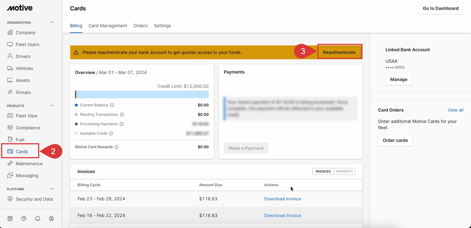The image size is (471, 228).
Task: Click info icon next to Available Credit
Action: click(111, 134)
